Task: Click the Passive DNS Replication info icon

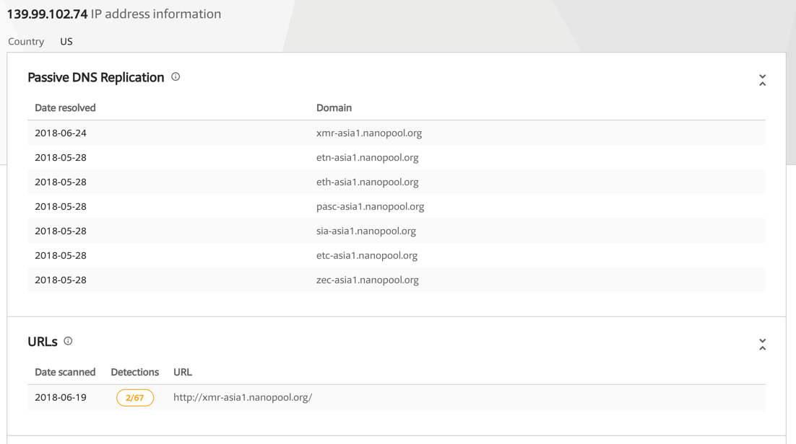Action: click(176, 77)
